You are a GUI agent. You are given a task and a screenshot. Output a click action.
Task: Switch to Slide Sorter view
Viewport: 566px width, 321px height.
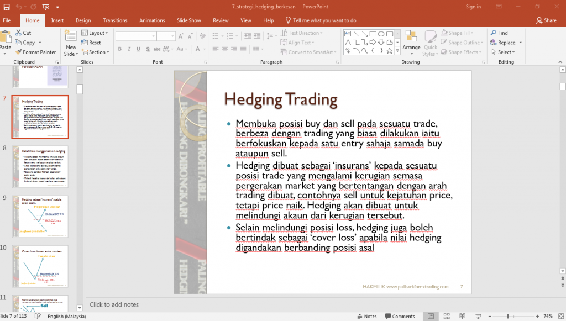click(447, 317)
